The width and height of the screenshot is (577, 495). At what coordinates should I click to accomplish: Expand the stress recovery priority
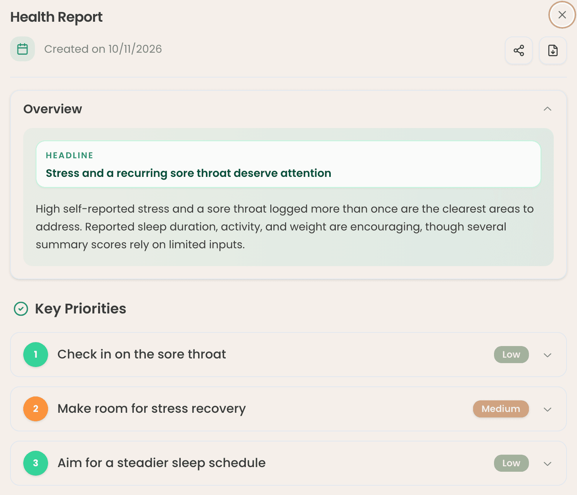click(548, 409)
